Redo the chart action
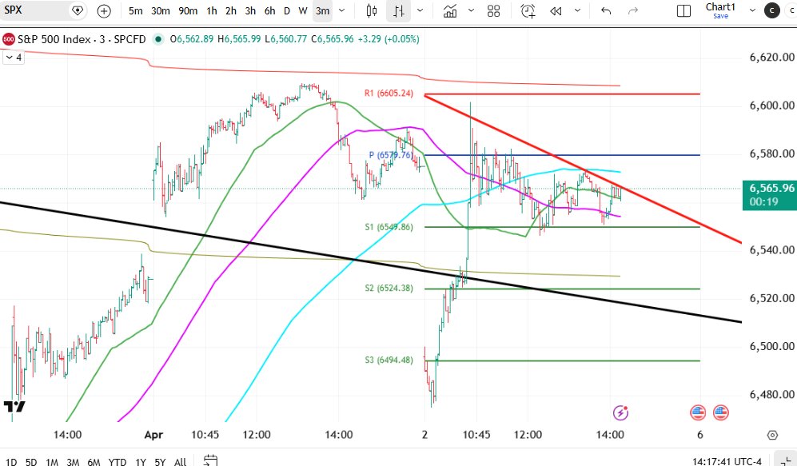797x466 pixels. pyautogui.click(x=633, y=10)
